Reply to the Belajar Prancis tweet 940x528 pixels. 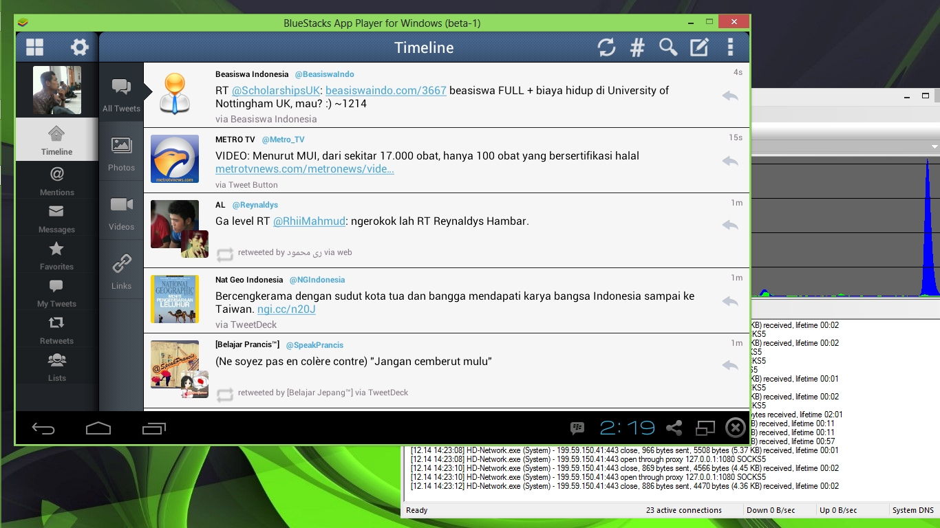pyautogui.click(x=730, y=365)
